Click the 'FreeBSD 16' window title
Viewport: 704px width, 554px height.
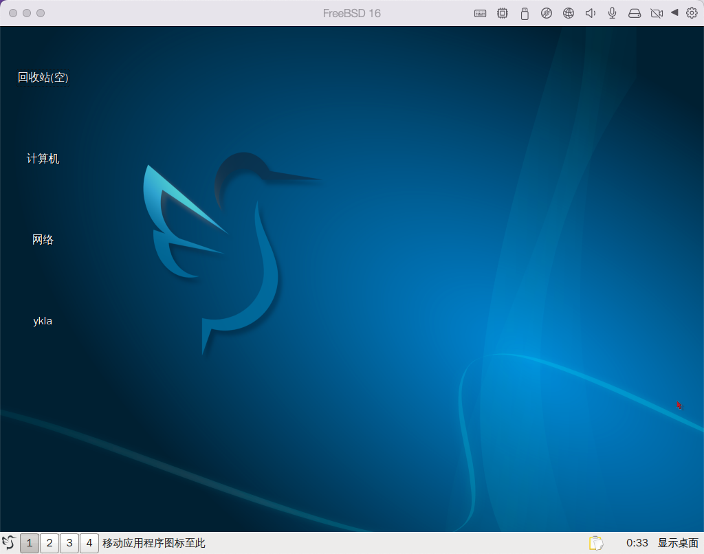tap(351, 14)
